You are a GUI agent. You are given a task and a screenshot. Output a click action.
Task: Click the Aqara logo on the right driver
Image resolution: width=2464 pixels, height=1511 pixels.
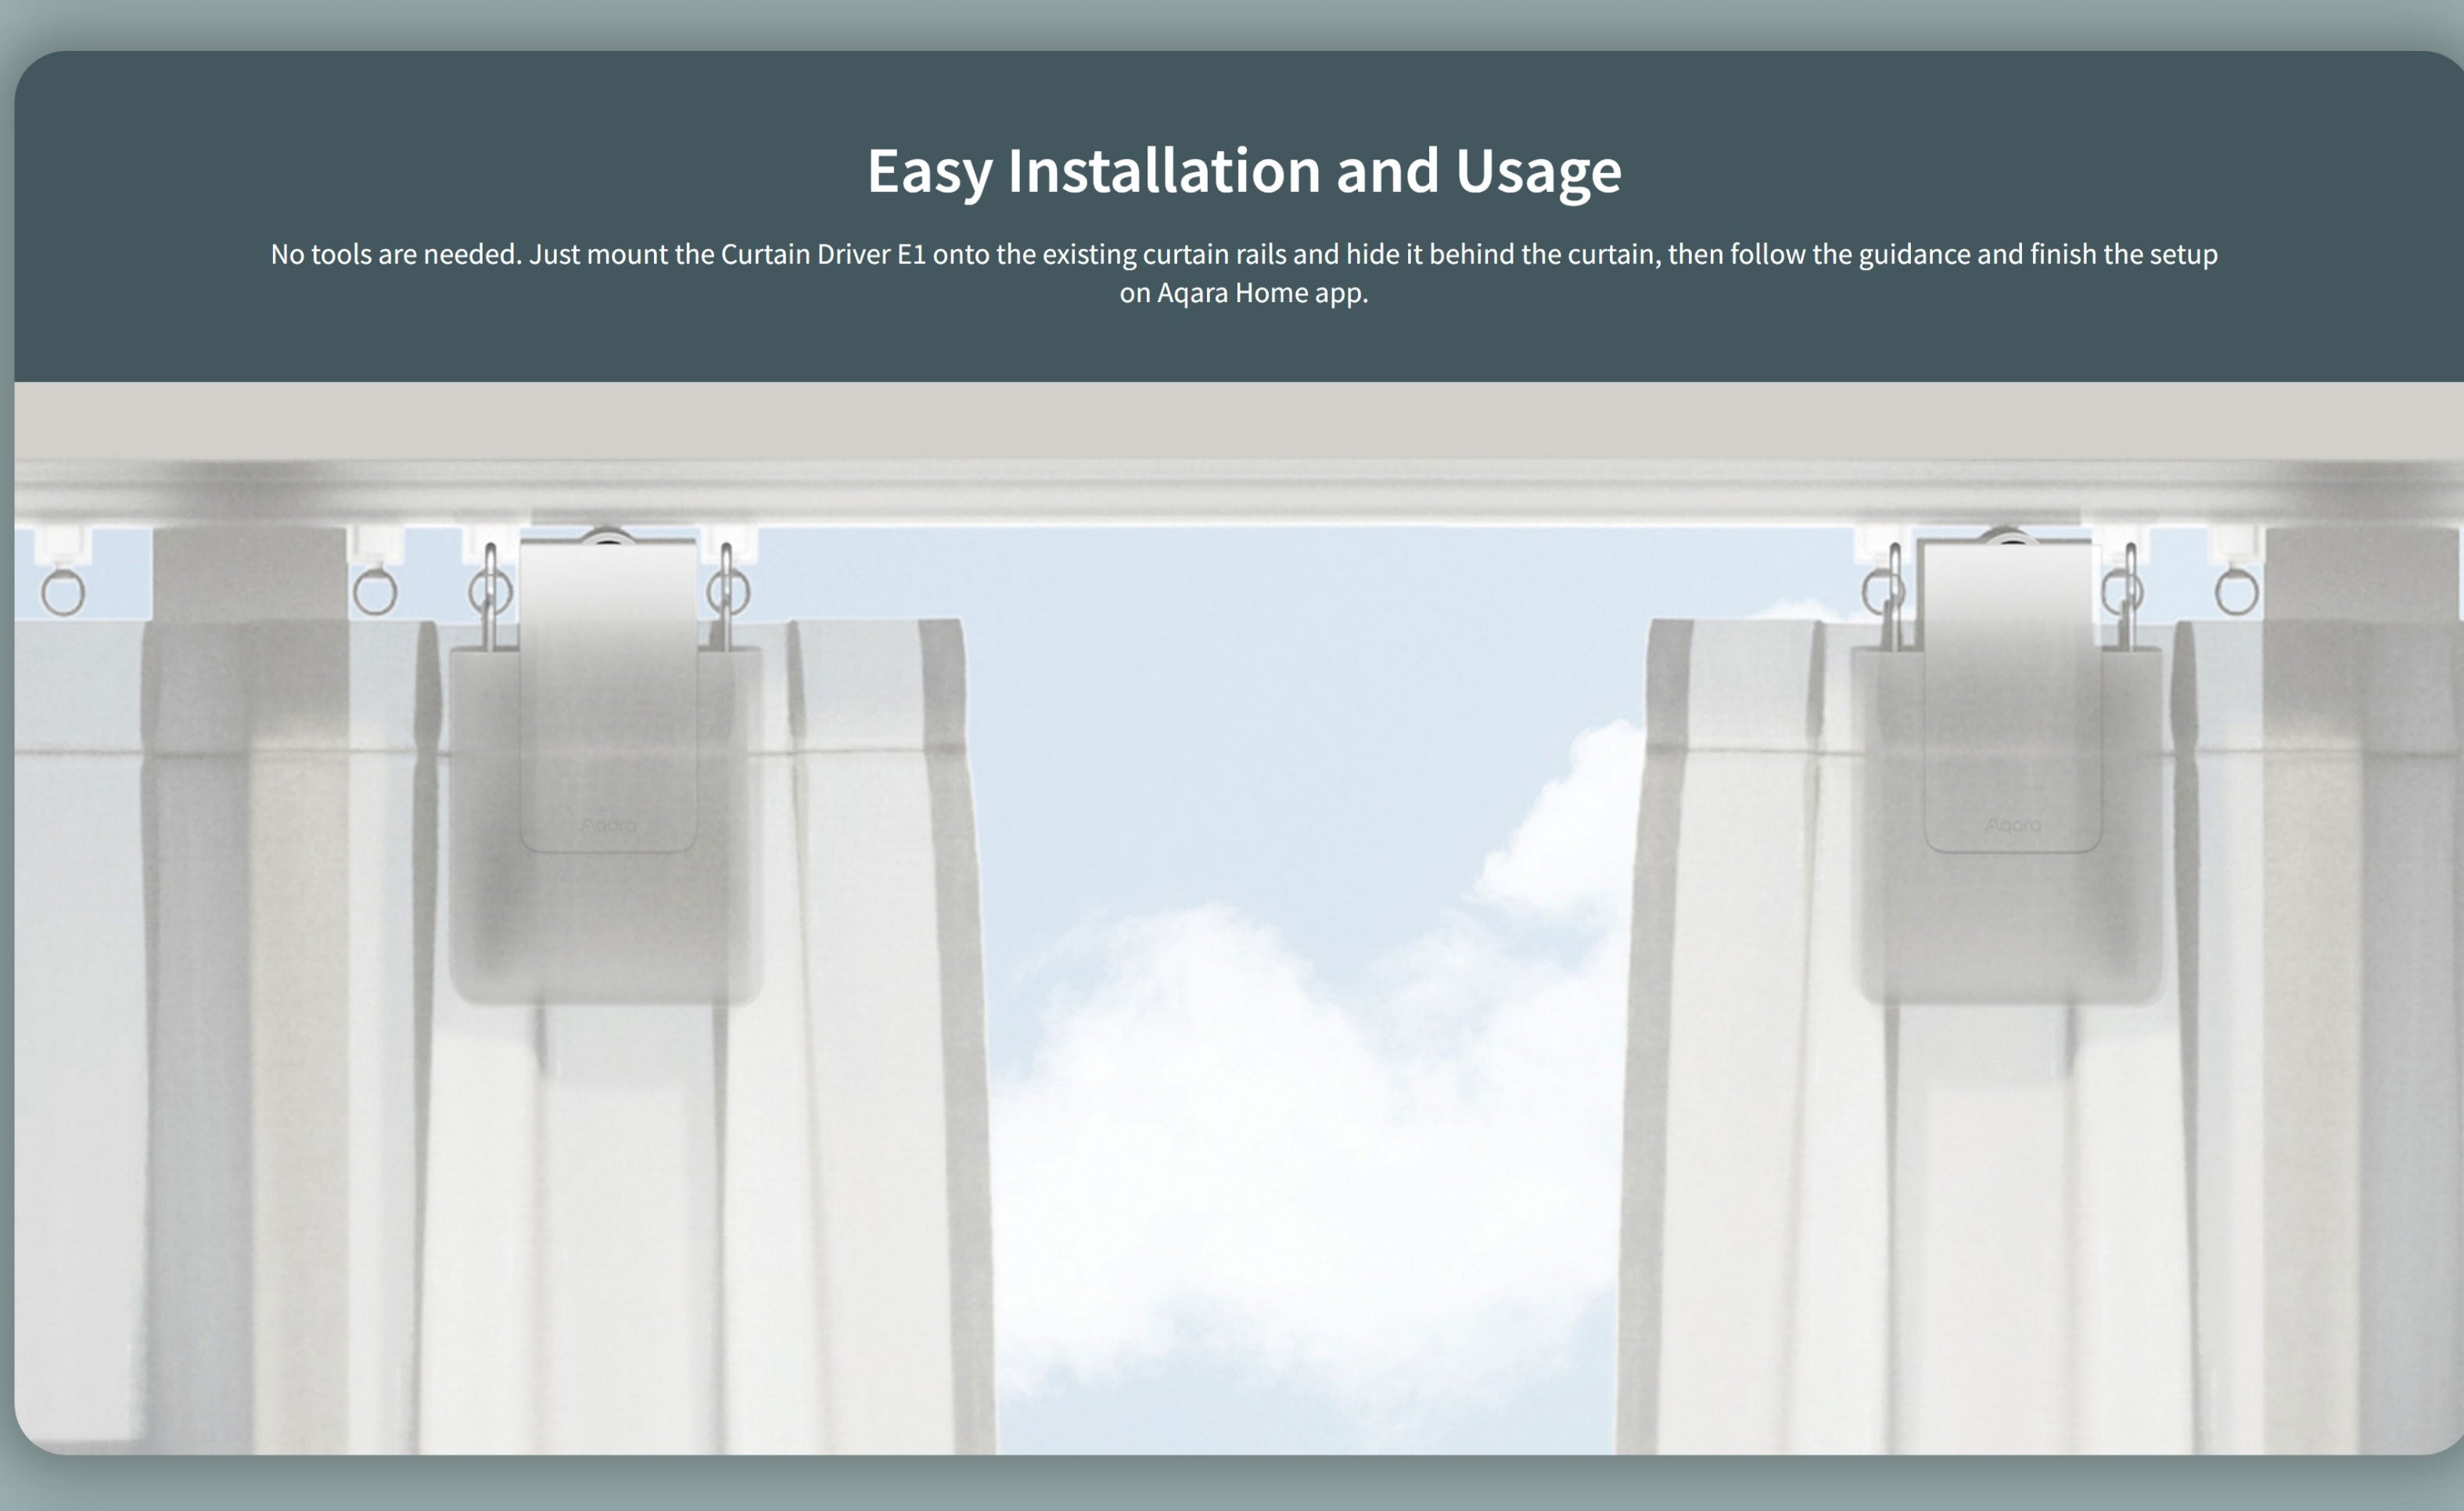coord(2013,826)
